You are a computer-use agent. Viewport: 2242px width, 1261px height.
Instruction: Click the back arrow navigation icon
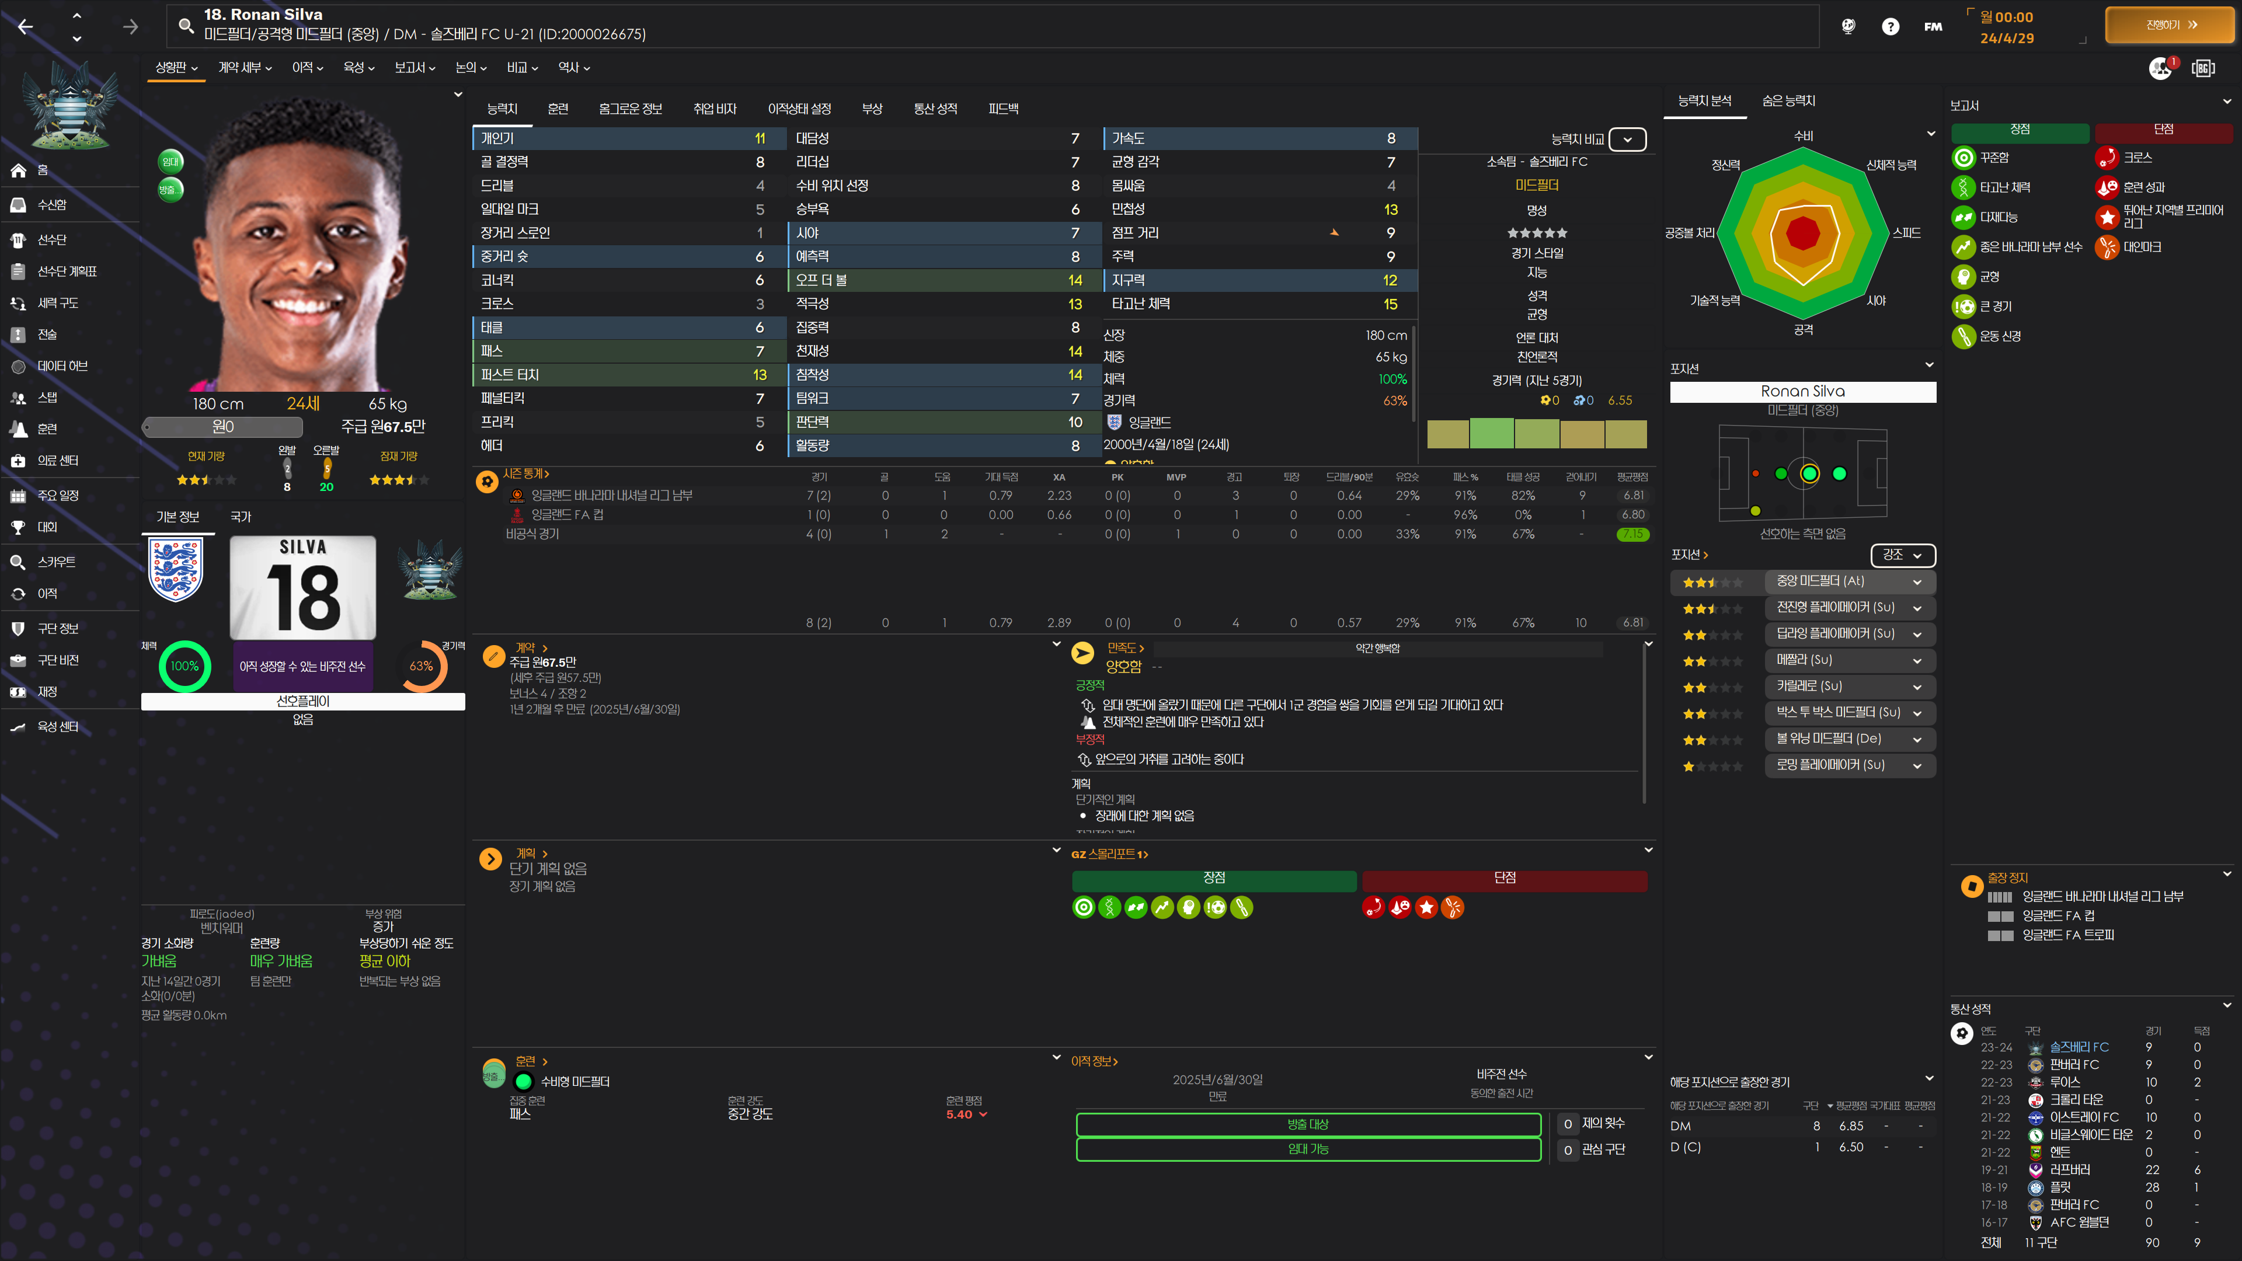[25, 26]
